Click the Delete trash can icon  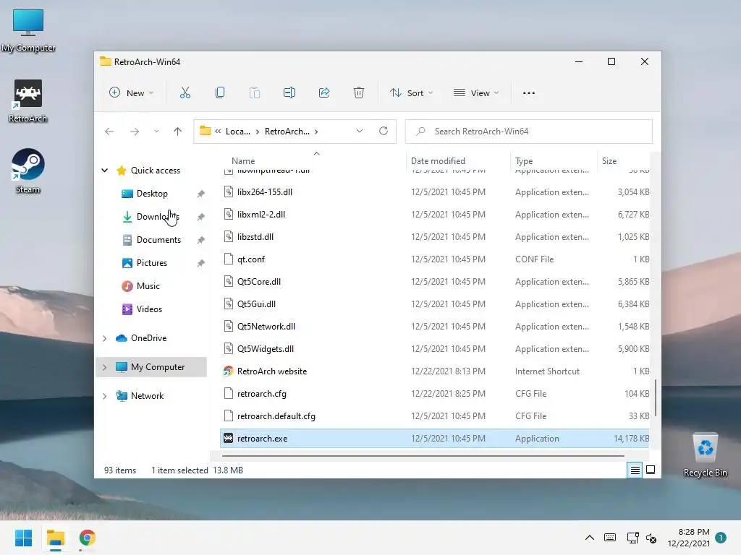coord(359,93)
